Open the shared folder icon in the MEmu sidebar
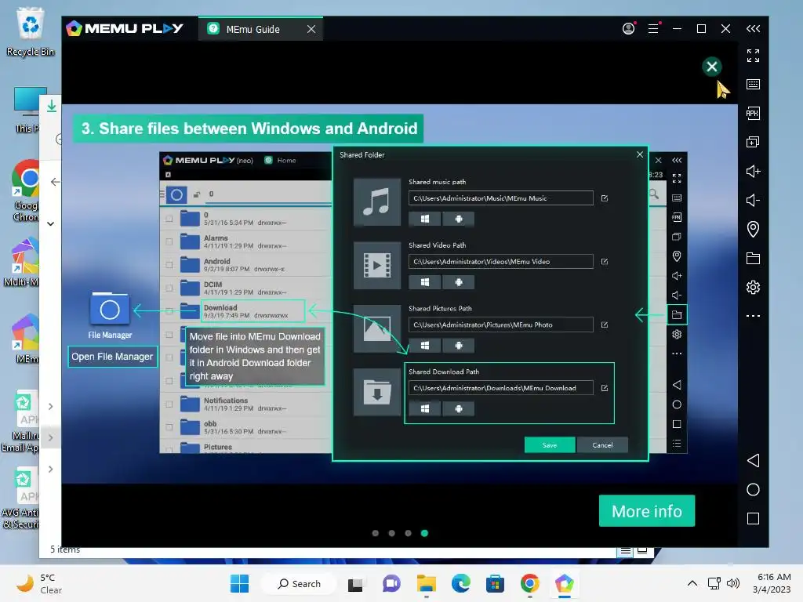 [753, 258]
